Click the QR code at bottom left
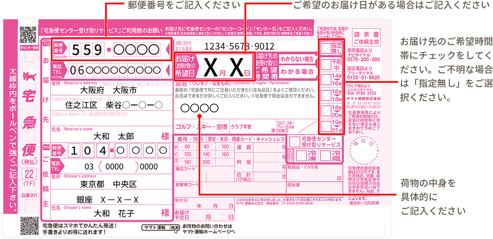Viewport: 493px width, 239px height. [28, 226]
